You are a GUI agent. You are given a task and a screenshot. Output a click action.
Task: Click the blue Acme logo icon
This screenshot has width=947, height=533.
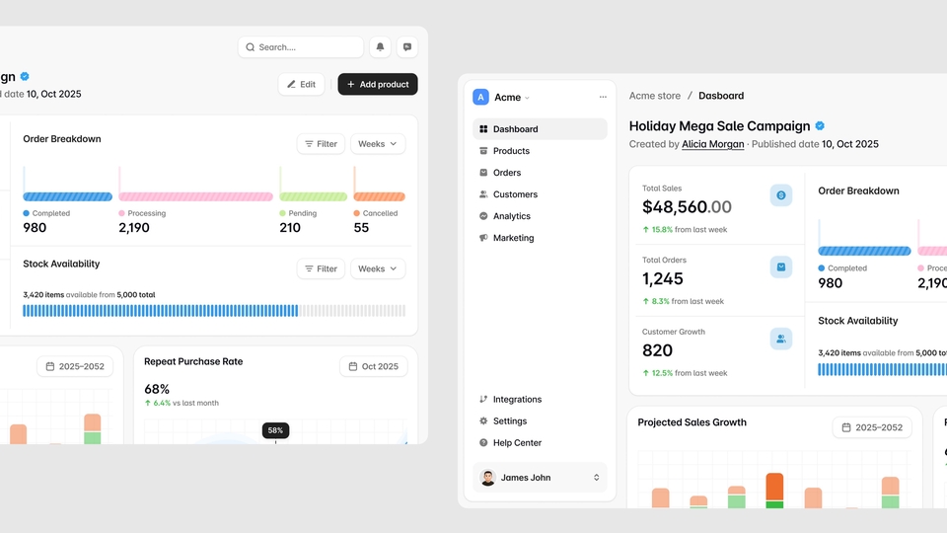(x=480, y=97)
